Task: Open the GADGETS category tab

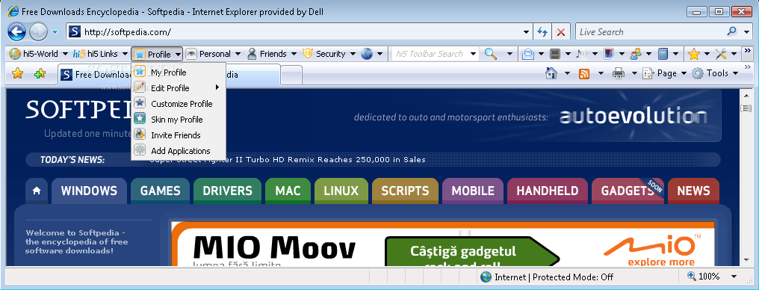Action: tap(628, 191)
